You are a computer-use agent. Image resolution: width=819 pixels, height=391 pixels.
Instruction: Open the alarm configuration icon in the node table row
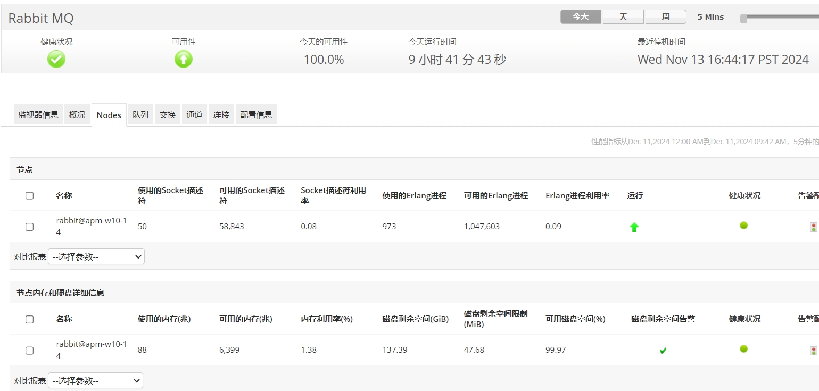click(x=813, y=227)
